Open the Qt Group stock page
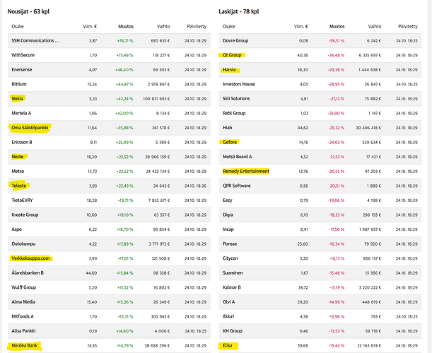Screen dimensions: 432x353 tap(232, 54)
